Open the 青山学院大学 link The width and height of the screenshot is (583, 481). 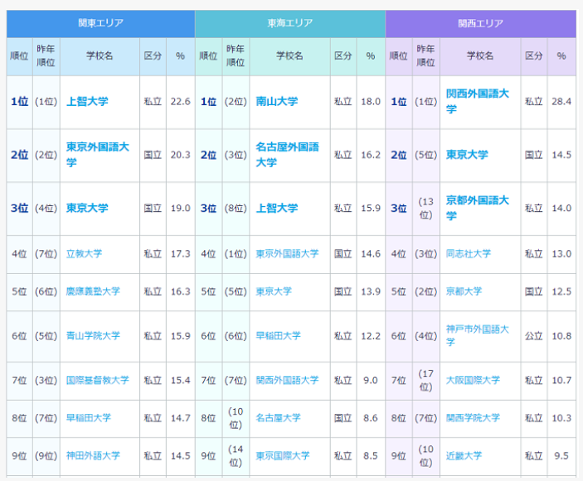pyautogui.click(x=93, y=336)
